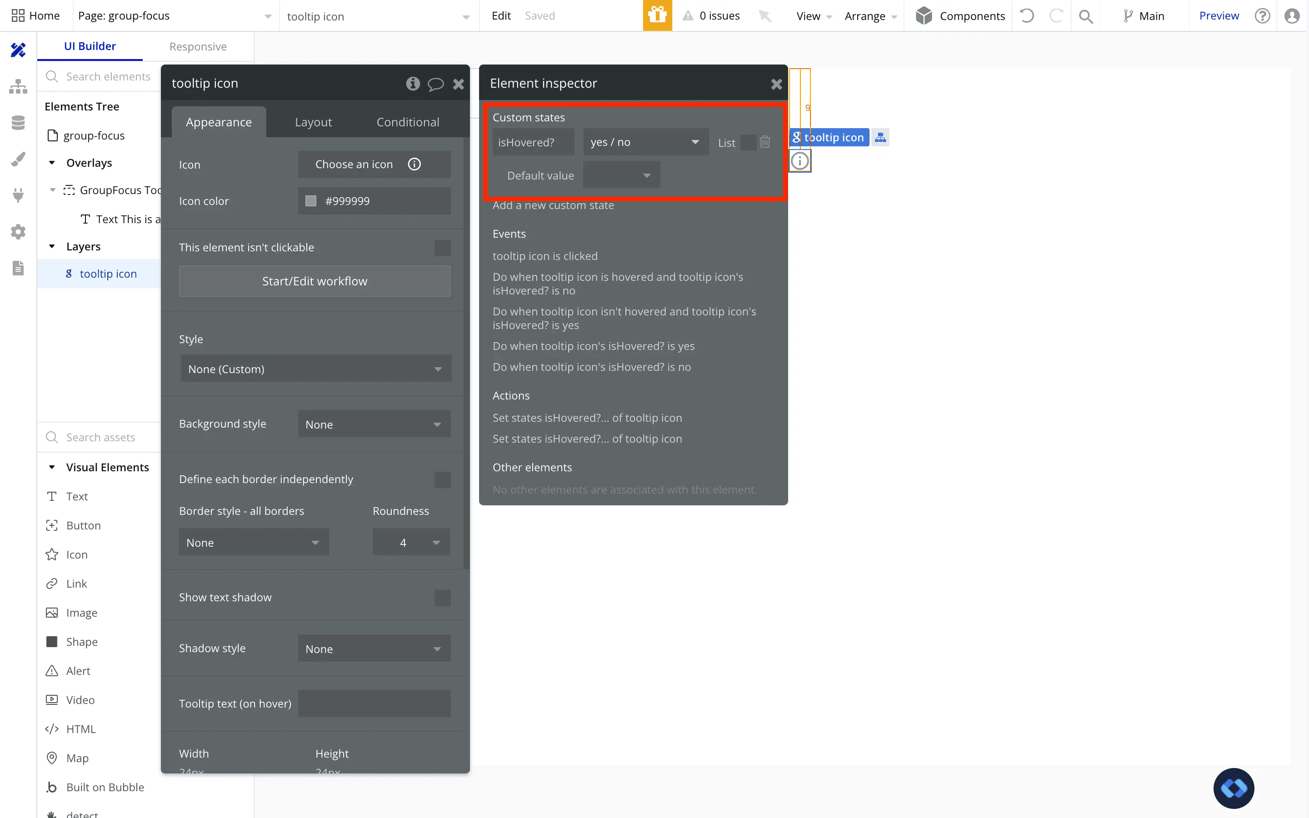Viewport: 1309px width, 818px height.
Task: Open the Data tab database icon
Action: pyautogui.click(x=18, y=123)
